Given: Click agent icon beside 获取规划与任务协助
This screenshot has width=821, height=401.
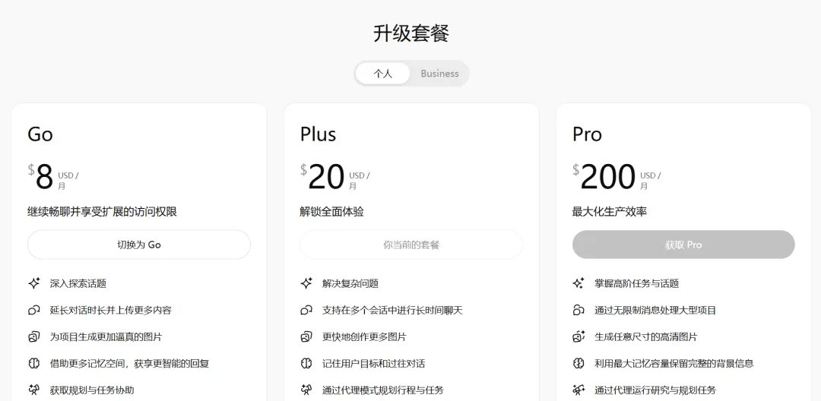Looking at the screenshot, I should 34,390.
